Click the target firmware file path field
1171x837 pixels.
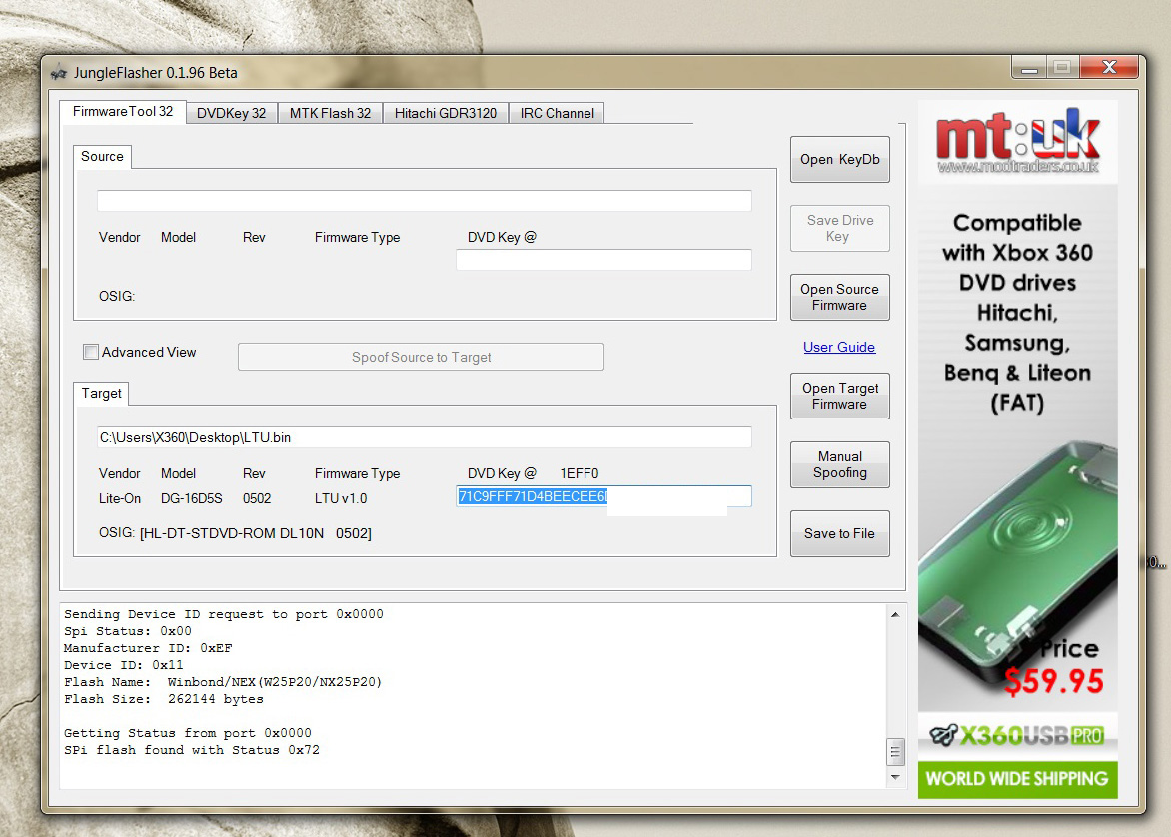point(424,437)
